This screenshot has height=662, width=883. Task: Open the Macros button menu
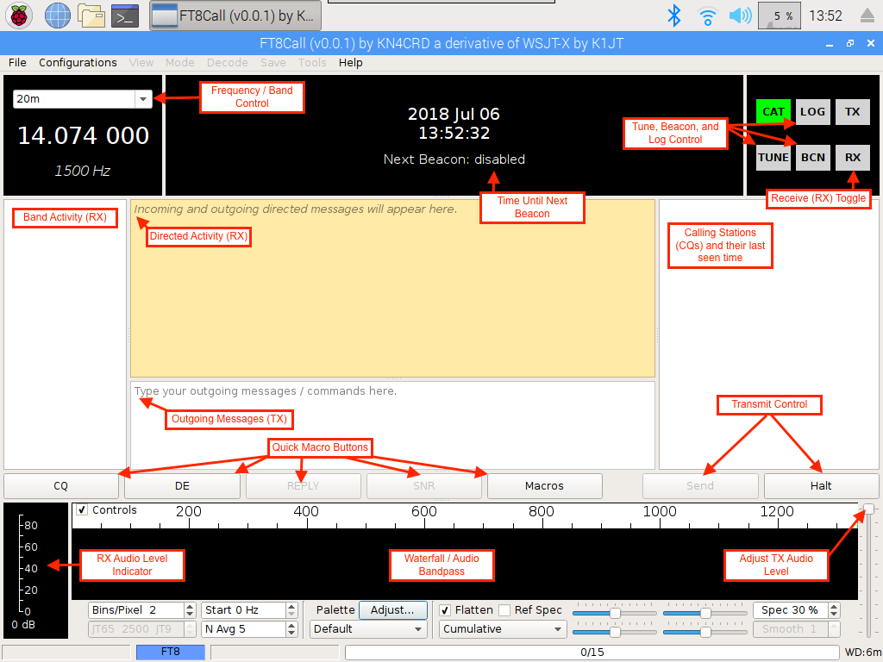coord(545,486)
